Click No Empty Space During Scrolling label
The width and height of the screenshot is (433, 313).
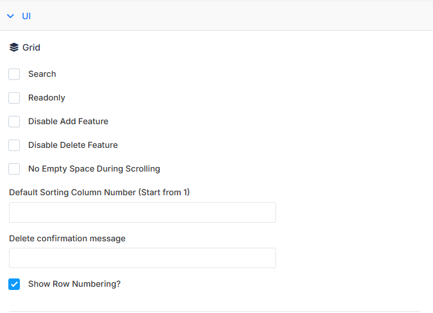[94, 169]
